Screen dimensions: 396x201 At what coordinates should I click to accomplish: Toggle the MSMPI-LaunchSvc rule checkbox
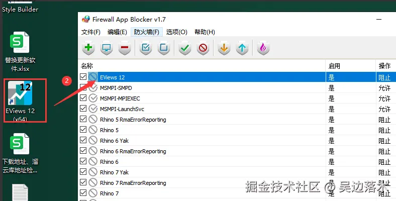83,109
